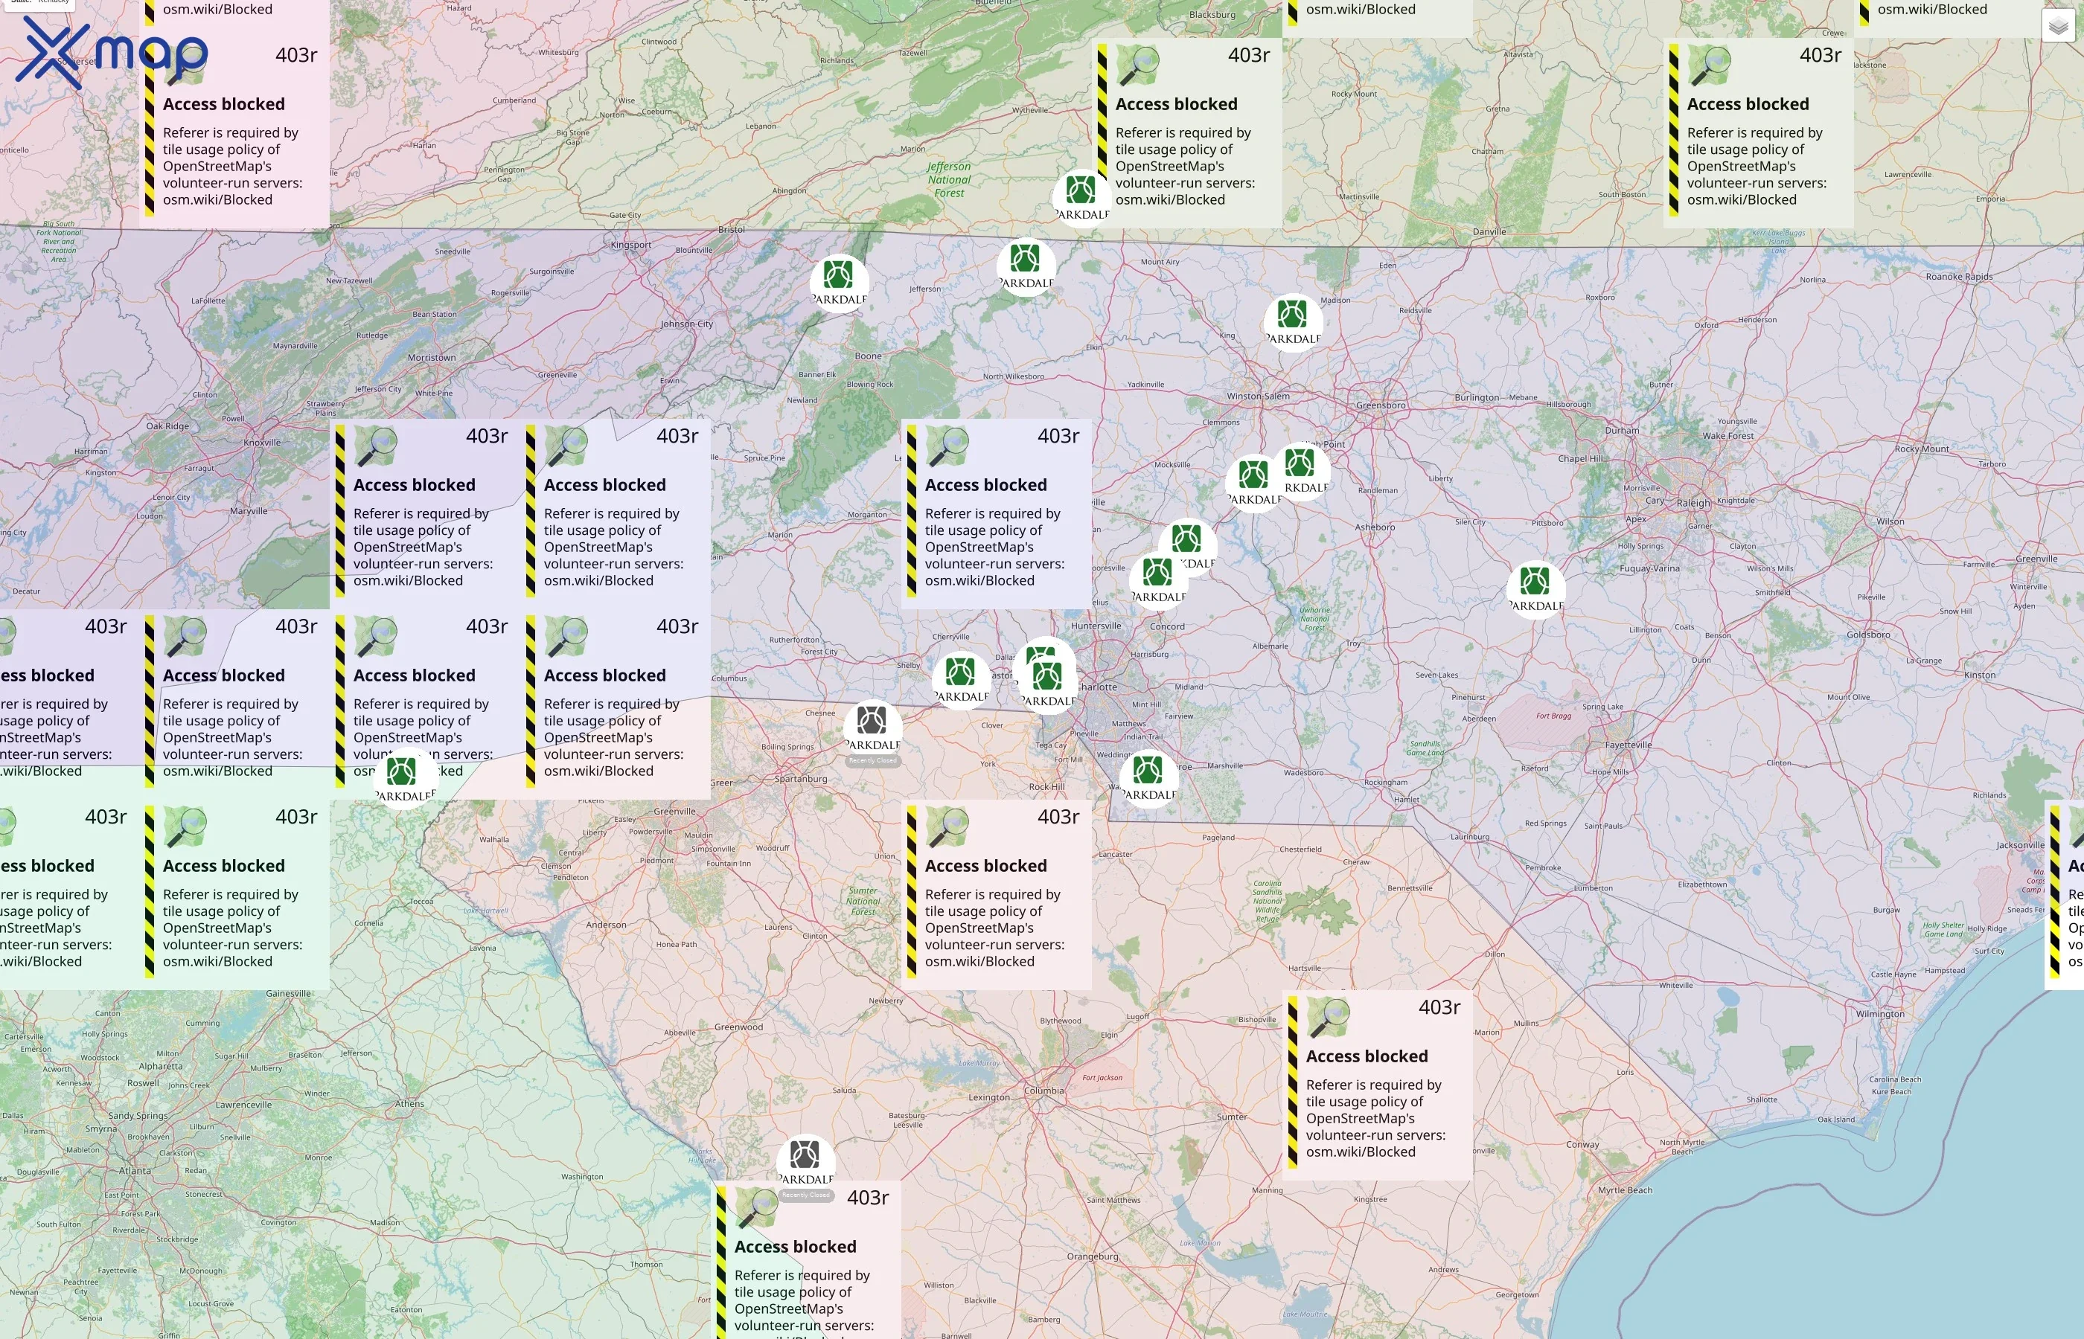
Task: Click the Knoxville city label
Action: tap(262, 443)
